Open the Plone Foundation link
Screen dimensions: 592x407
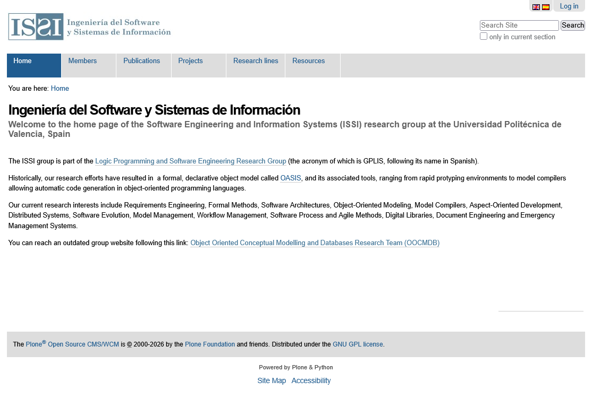click(210, 344)
